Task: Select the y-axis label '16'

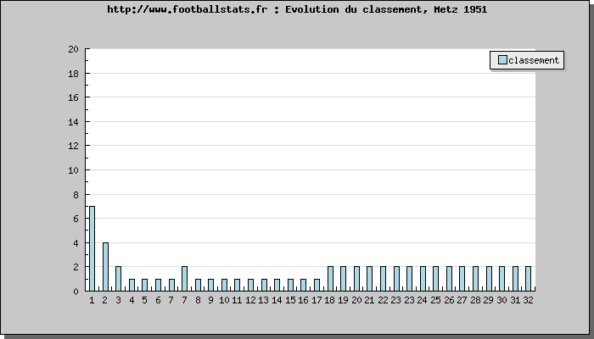Action: pos(73,97)
